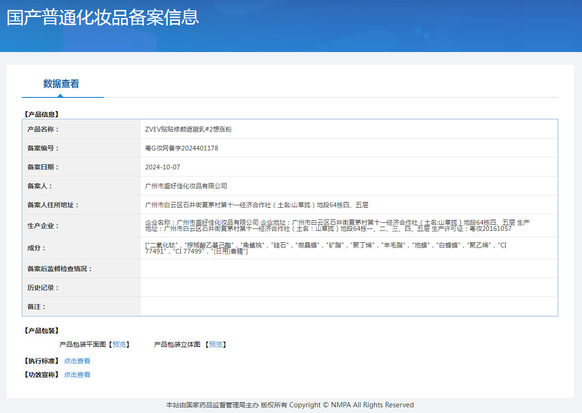Preview the 产品包装平面图 image
582x413 pixels.
(x=120, y=344)
